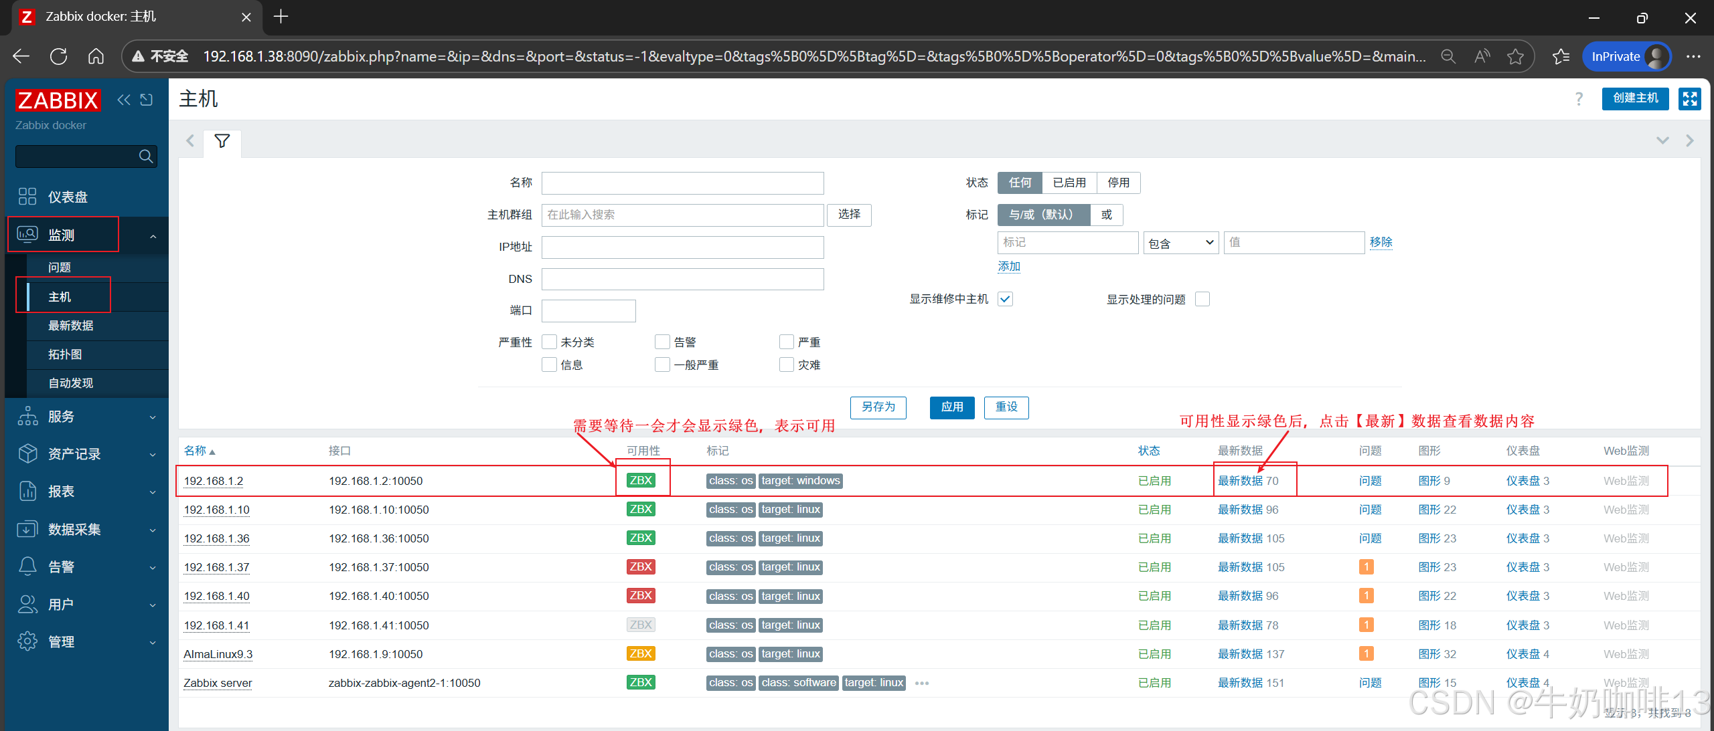Click the 应用 apply button

pos(951,407)
